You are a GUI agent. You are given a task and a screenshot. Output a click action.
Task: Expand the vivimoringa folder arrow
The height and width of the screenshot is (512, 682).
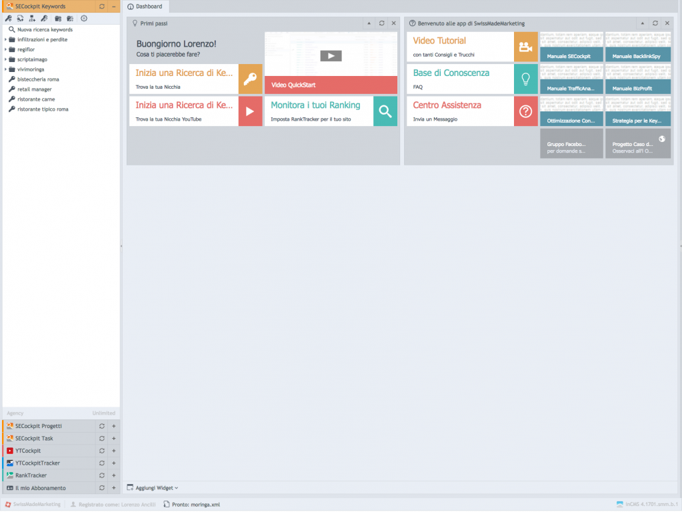tap(5, 69)
